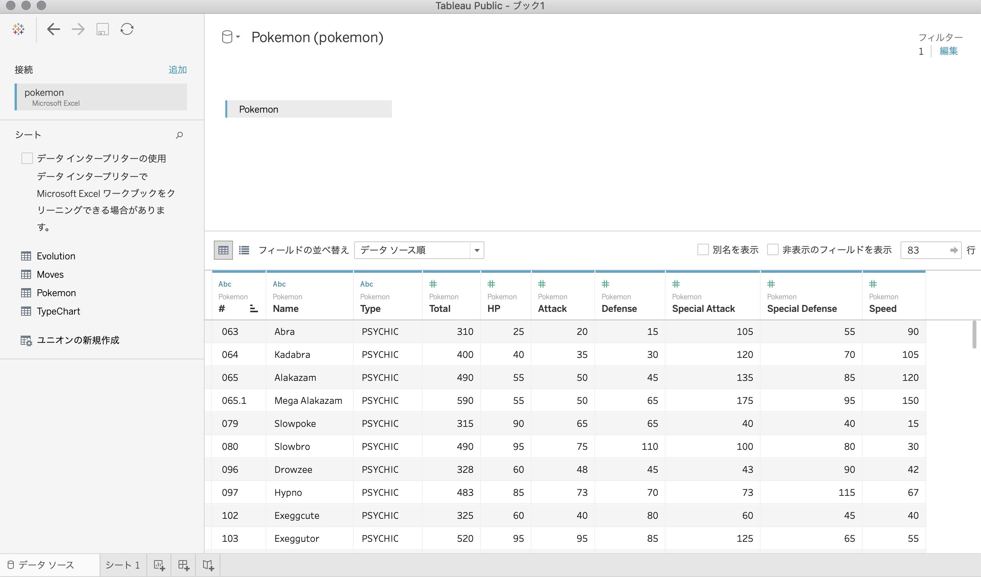
Task: Add a new story icon
Action: 208,565
